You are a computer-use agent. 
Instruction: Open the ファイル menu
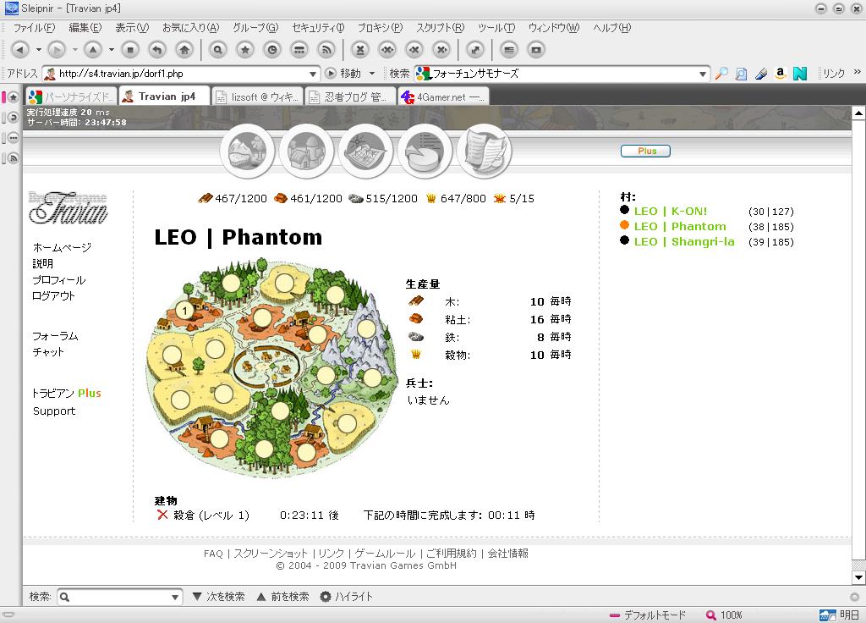[x=34, y=28]
